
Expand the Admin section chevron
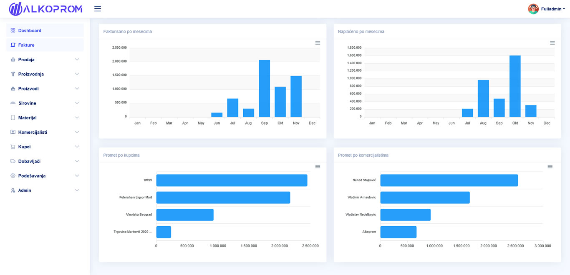pos(77,190)
